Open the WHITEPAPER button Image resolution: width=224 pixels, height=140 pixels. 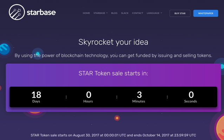(x=206, y=13)
